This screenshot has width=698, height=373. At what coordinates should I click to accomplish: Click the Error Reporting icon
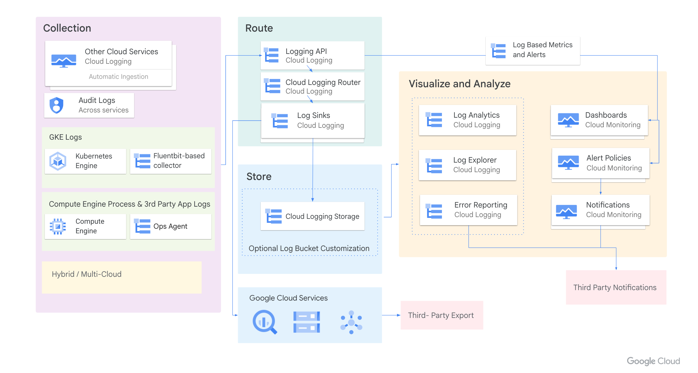(x=434, y=211)
